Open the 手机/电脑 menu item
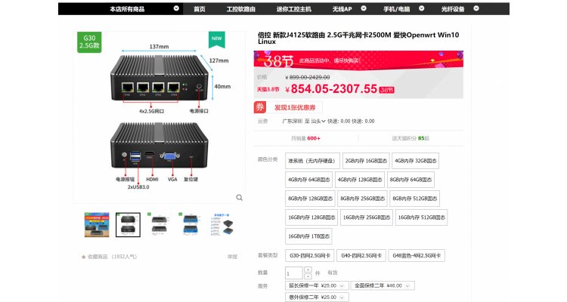 [x=397, y=9]
